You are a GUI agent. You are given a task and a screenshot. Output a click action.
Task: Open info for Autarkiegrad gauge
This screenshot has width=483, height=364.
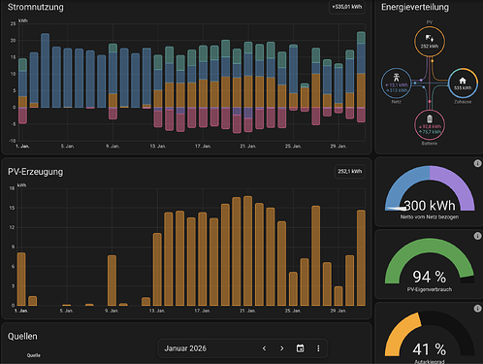click(477, 309)
